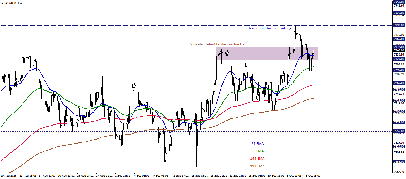
Task: Click the 28 Sep 05:01 time axis label
Action: (257, 176)
